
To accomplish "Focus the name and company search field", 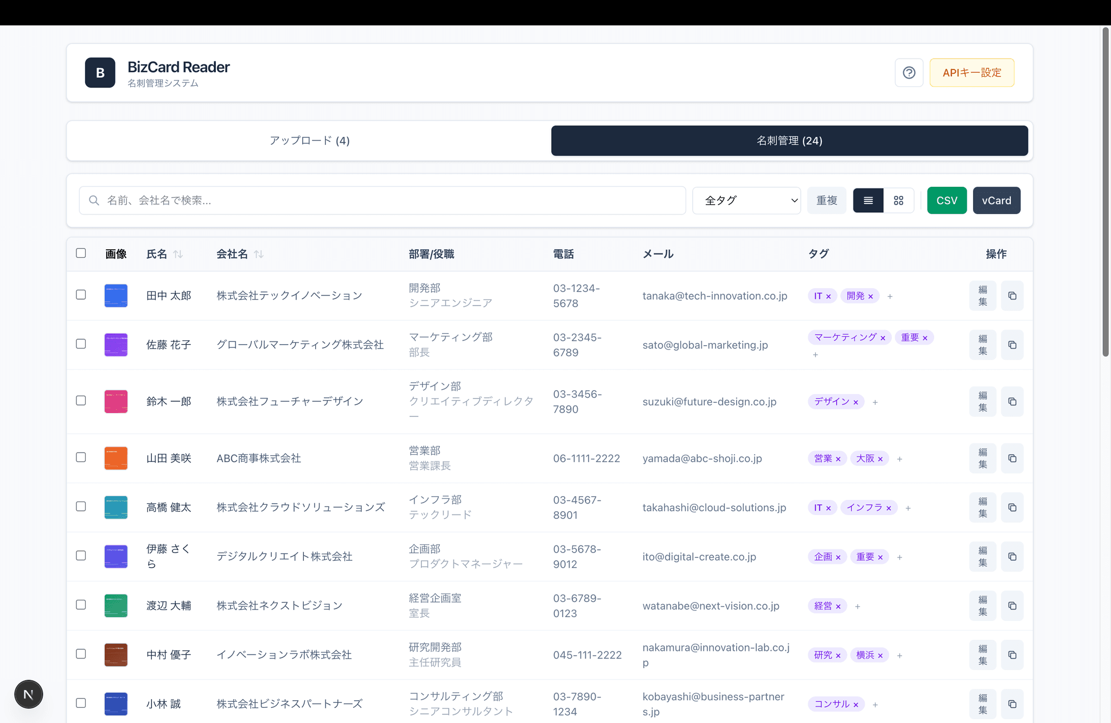I will point(382,200).
